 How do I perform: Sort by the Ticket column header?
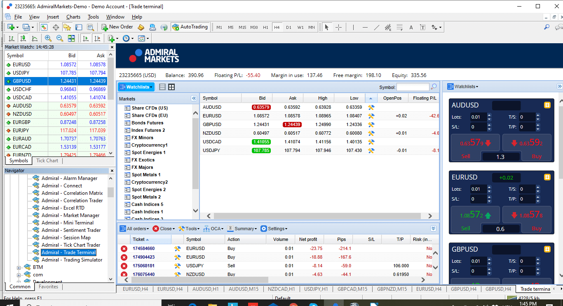pos(150,239)
